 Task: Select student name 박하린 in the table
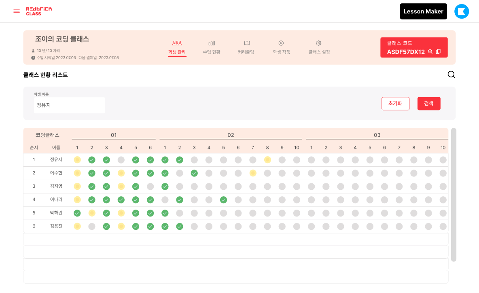(x=56, y=212)
